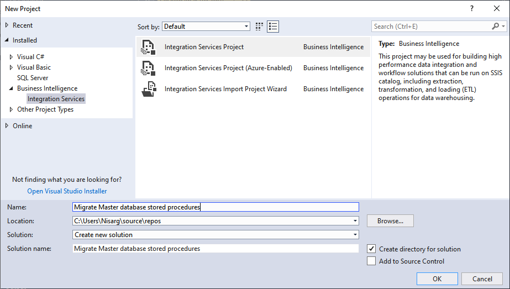Click the project Name input field
Viewport: 510px width, 289px height.
click(x=215, y=207)
